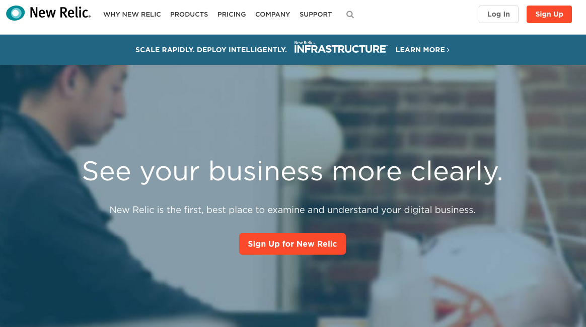Click the chevron arrow after LEARN MORE
This screenshot has height=327, width=586.
448,50
